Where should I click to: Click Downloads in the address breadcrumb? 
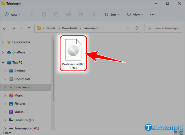click(x=70, y=28)
